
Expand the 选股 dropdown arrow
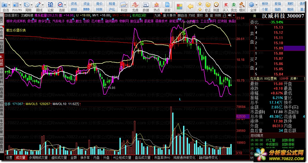[65, 5]
